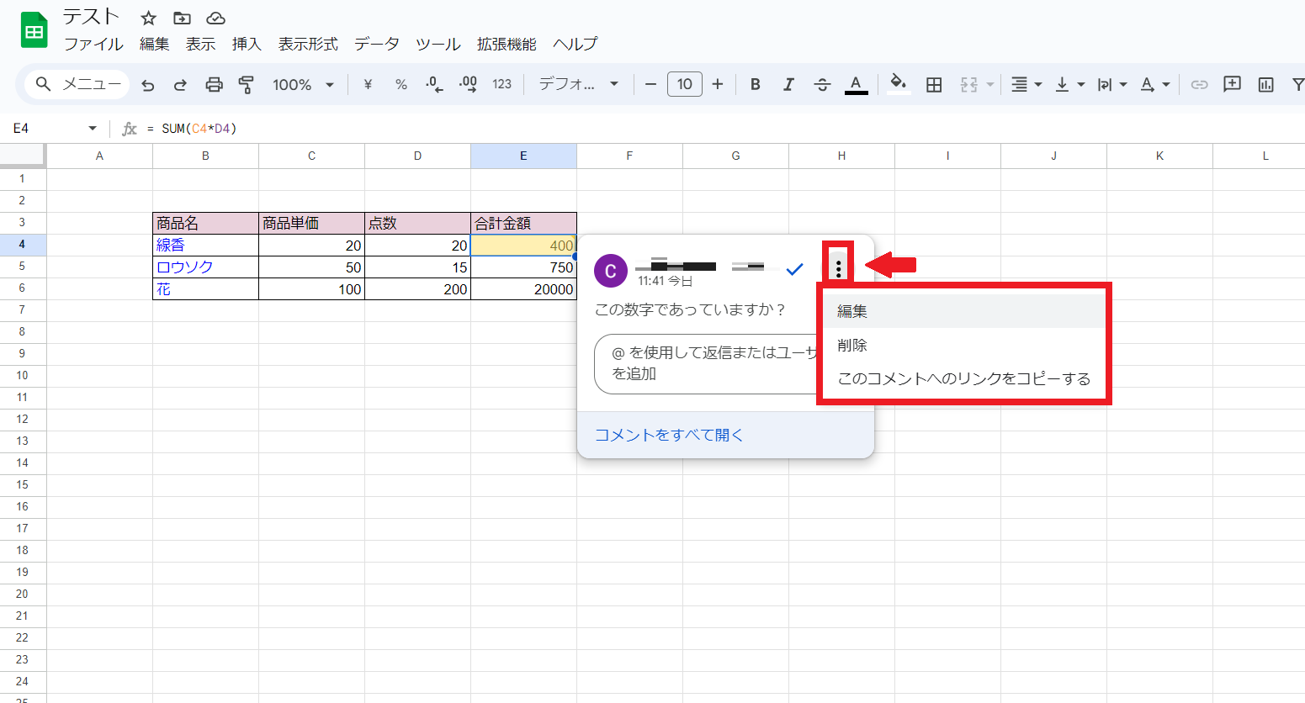
Task: Expand the cell name box dropdown arrow
Action: click(x=93, y=129)
